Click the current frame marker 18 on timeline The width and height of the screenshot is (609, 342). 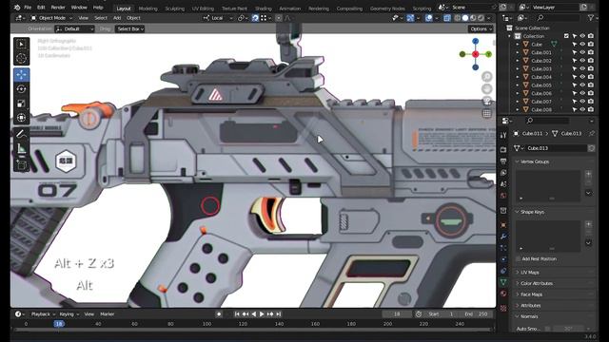tap(59, 324)
